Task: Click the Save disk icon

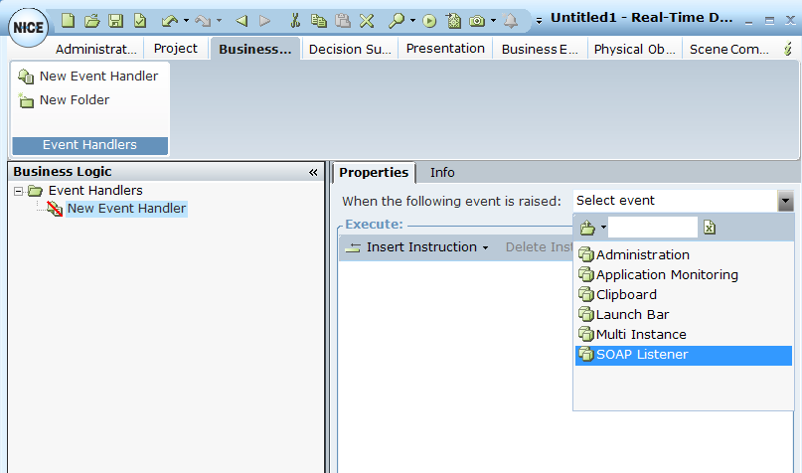Action: (x=115, y=20)
